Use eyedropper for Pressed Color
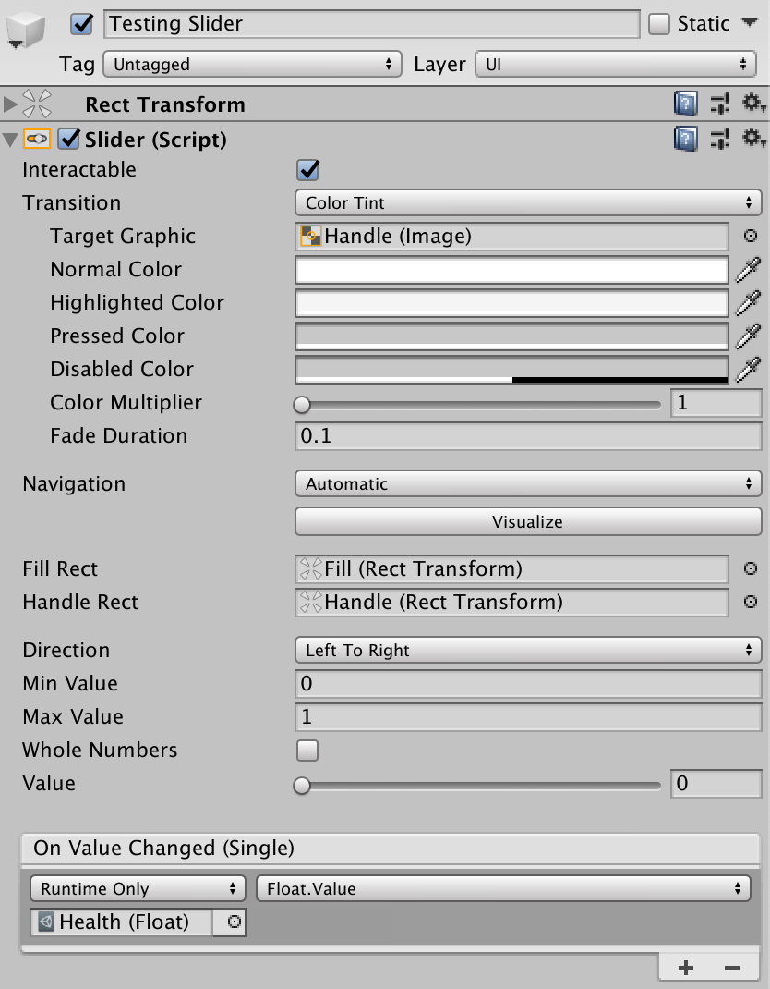Screen dimensions: 770x989 coord(747,336)
